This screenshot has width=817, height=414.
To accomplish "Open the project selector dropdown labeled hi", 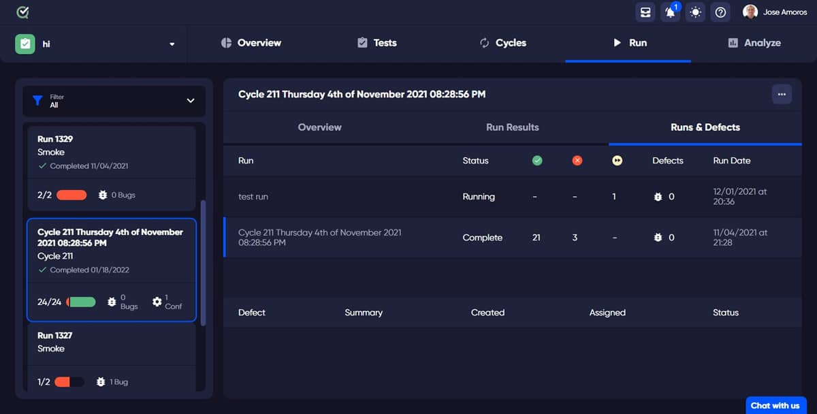I will [x=172, y=43].
